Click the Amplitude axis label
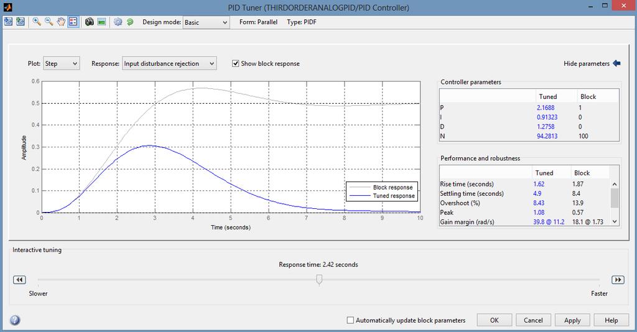 point(24,147)
